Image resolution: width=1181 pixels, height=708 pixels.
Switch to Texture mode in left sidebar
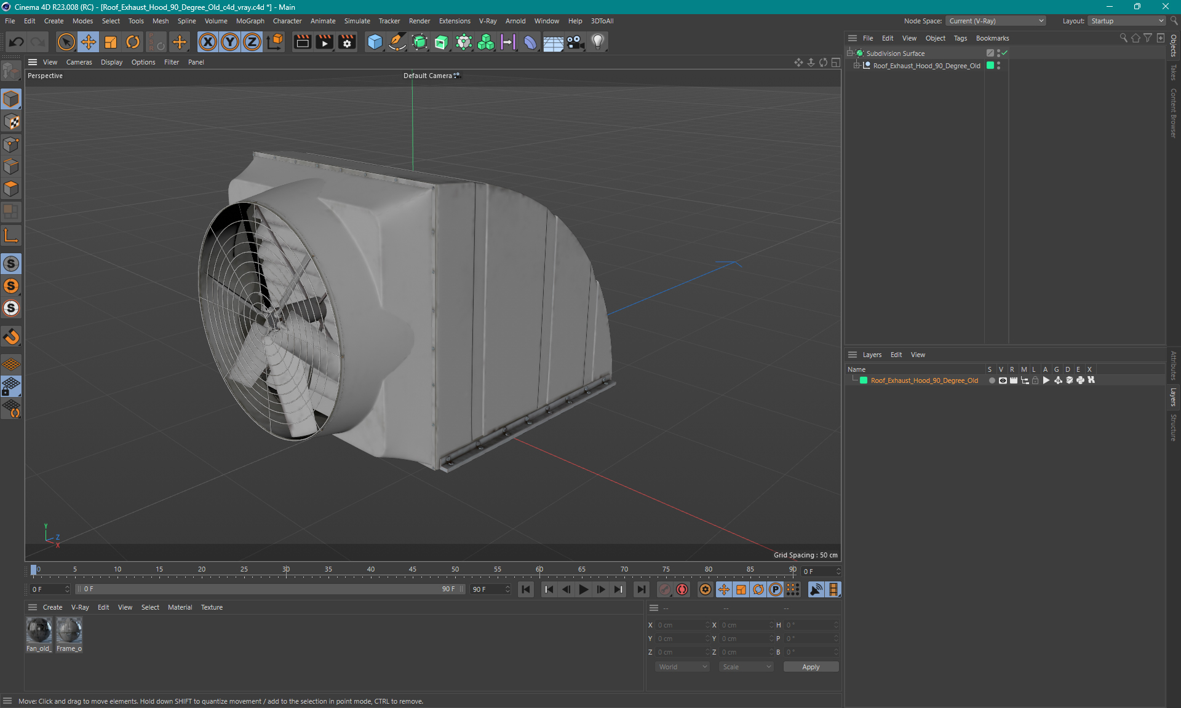pyautogui.click(x=11, y=122)
